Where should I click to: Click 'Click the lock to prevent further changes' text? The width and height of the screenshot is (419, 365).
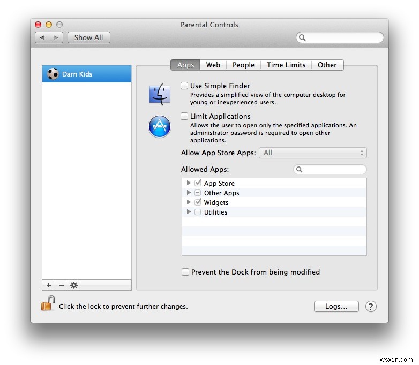tap(123, 307)
